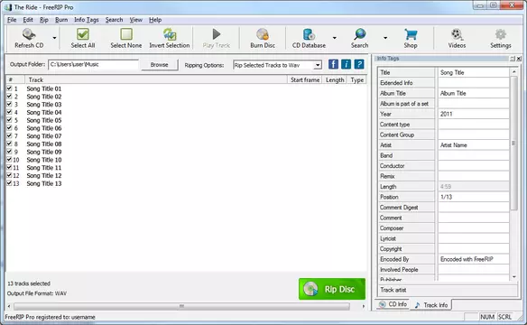
Task: Click the Refresh CD toolbar icon
Action: 29,34
